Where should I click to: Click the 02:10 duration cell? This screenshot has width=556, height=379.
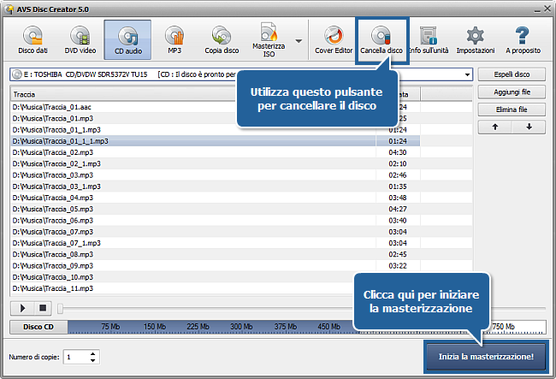[x=398, y=163]
